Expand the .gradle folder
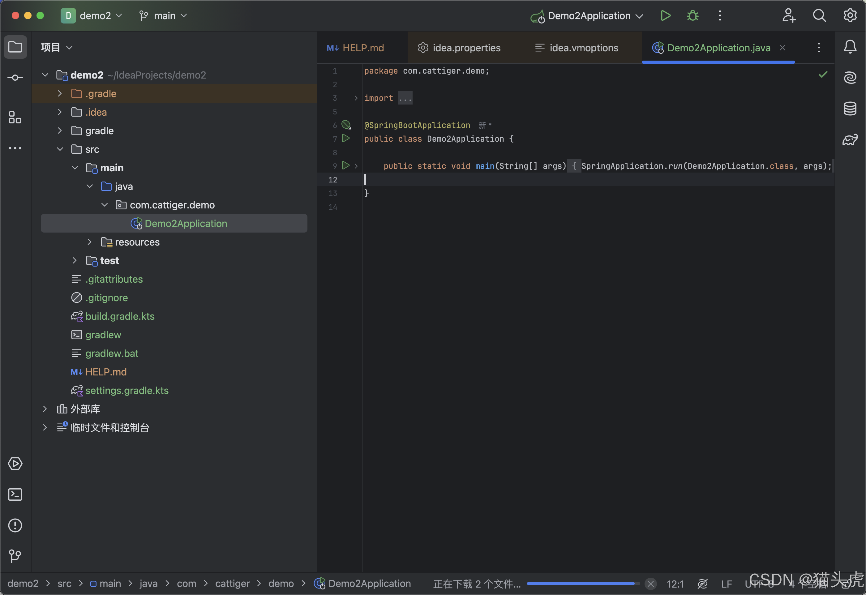This screenshot has width=866, height=595. pos(60,94)
